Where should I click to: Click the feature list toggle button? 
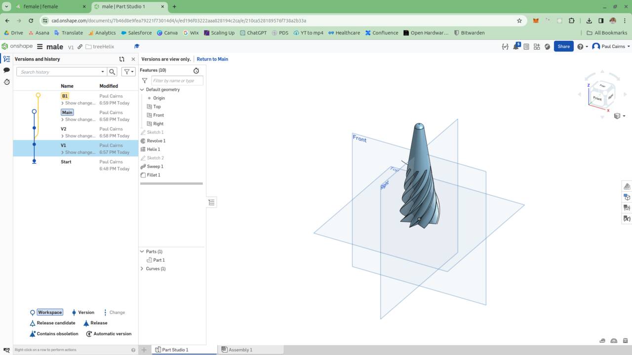click(x=211, y=202)
